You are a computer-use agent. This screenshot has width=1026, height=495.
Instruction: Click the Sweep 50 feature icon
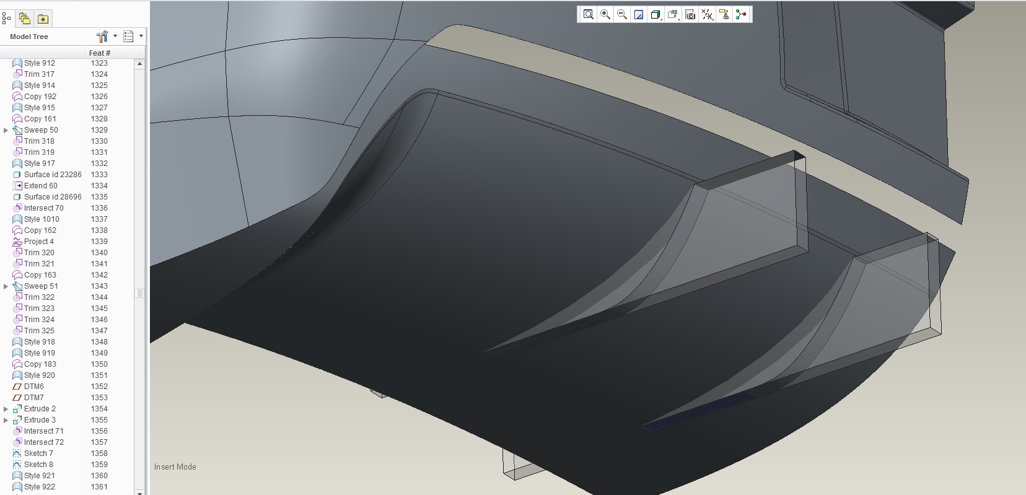coord(17,130)
